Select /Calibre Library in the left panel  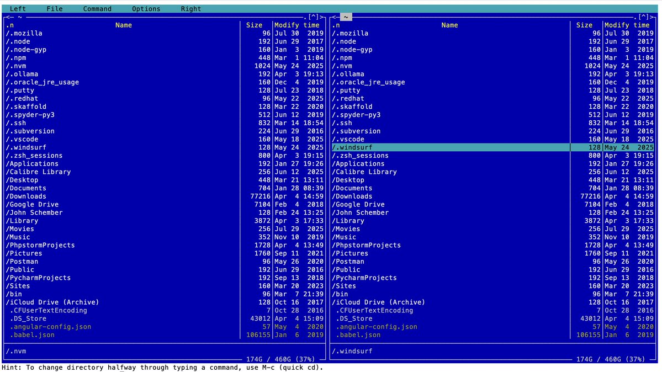point(165,172)
